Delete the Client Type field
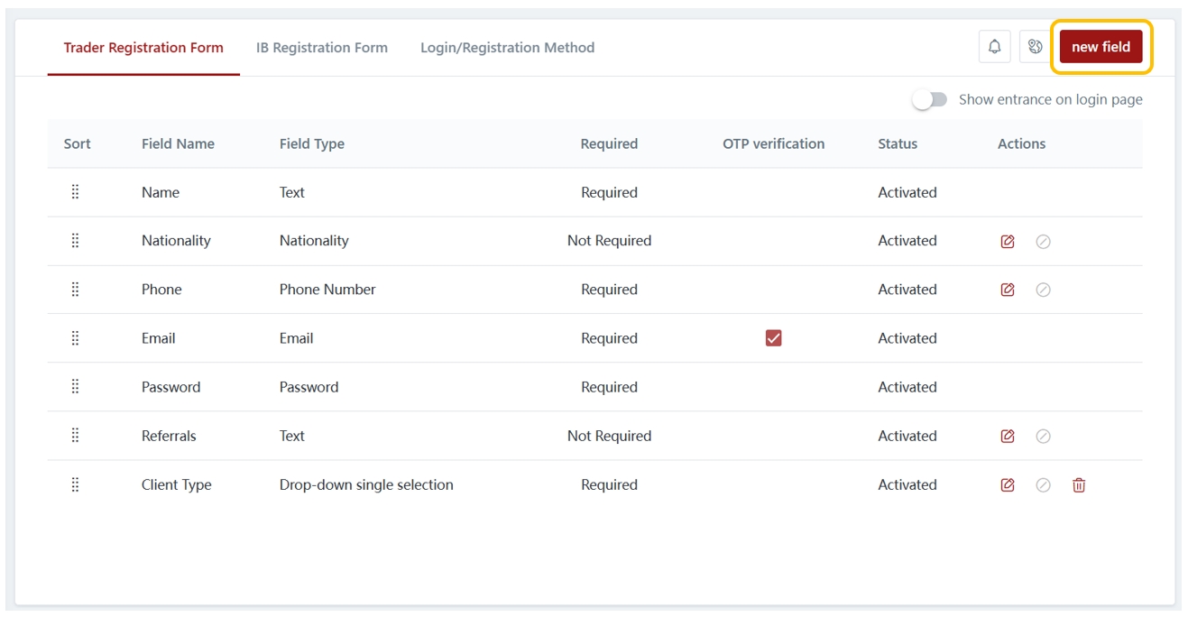Viewport: 1188px width, 617px height. pyautogui.click(x=1078, y=485)
